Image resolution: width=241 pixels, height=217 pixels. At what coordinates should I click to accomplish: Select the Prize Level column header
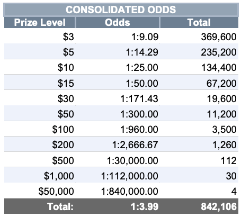(40, 22)
